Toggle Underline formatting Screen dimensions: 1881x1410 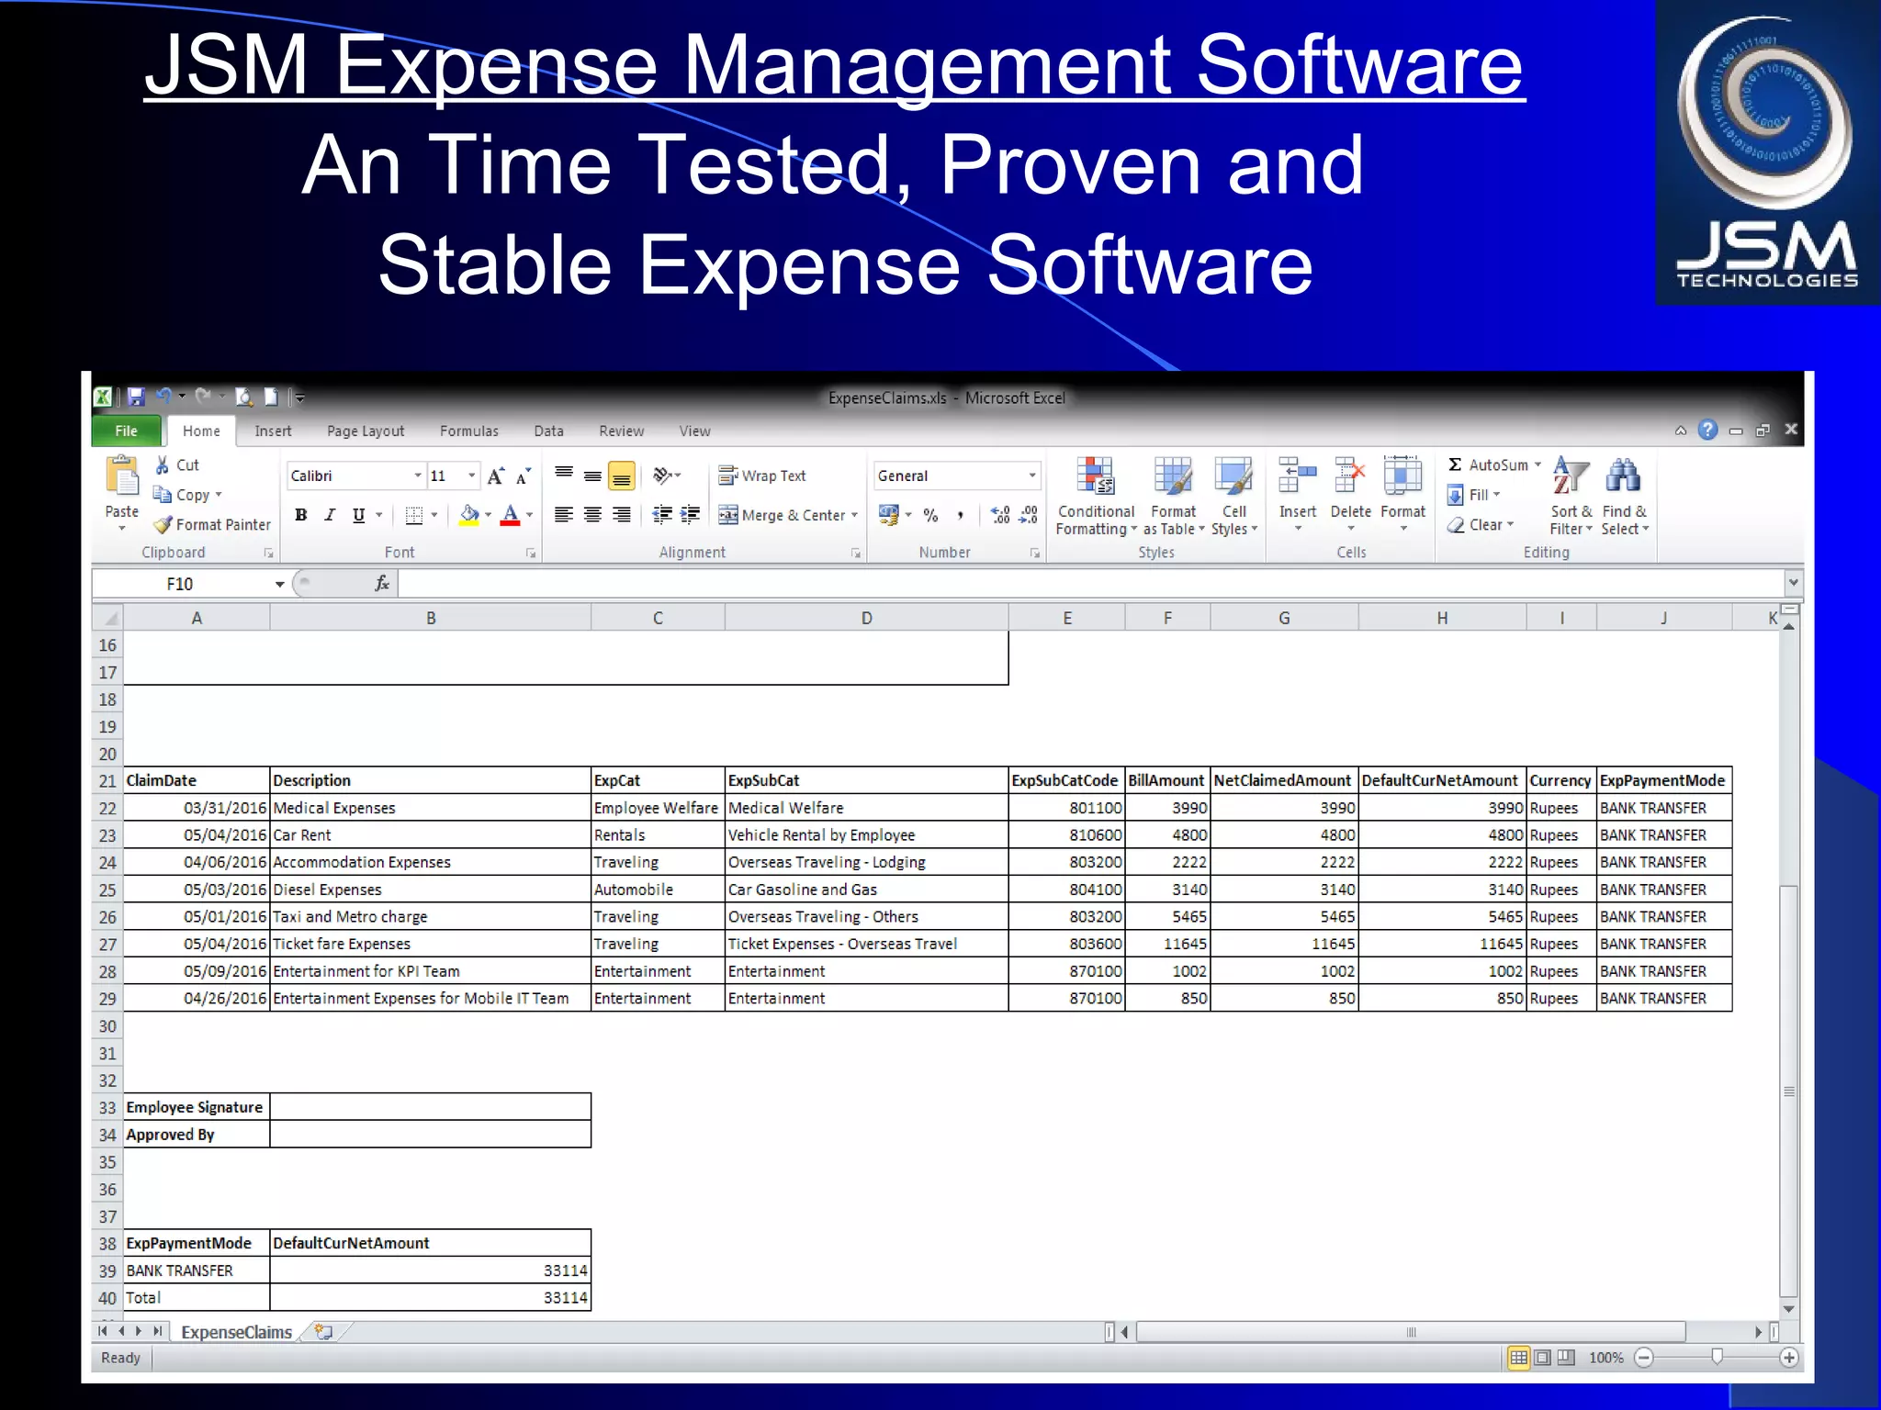tap(358, 515)
